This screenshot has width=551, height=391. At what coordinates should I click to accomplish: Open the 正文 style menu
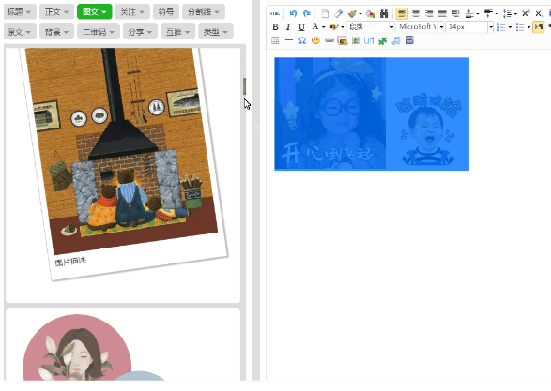pos(56,12)
